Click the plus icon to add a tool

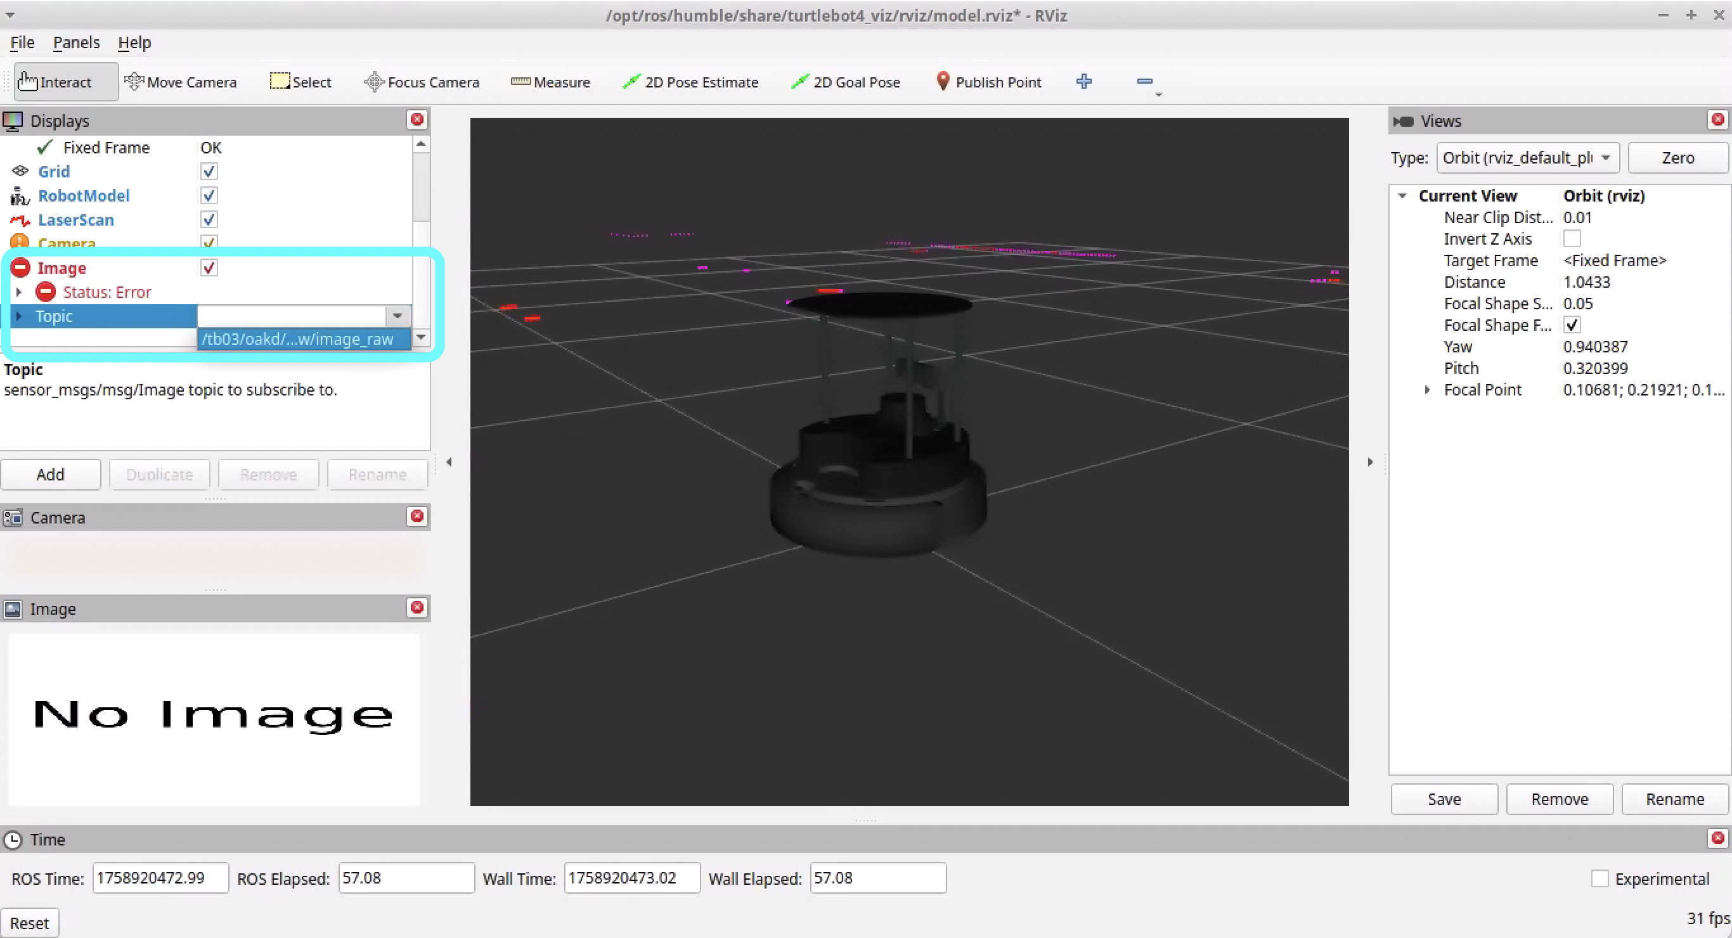click(x=1084, y=81)
